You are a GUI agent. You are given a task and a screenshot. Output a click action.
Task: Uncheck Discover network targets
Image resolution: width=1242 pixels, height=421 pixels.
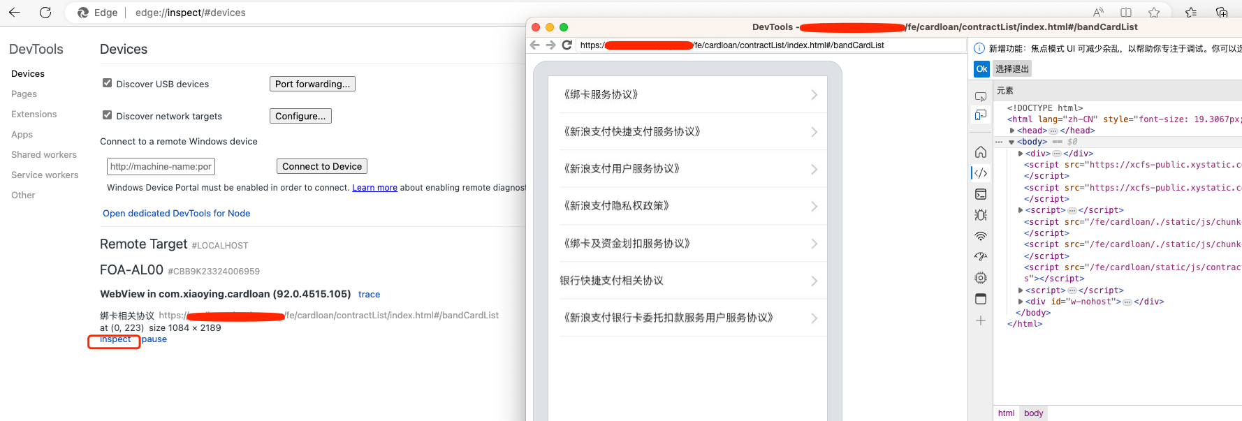pos(108,115)
